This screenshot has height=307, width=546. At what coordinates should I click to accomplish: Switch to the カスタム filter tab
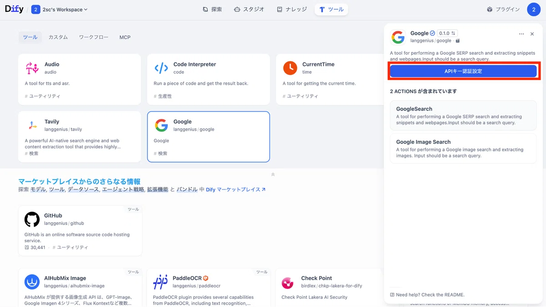[58, 37]
